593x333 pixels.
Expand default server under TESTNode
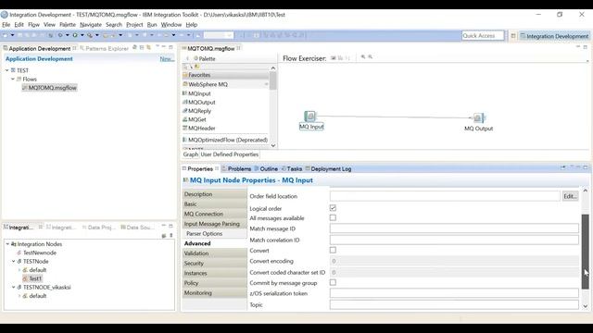pos(19,270)
